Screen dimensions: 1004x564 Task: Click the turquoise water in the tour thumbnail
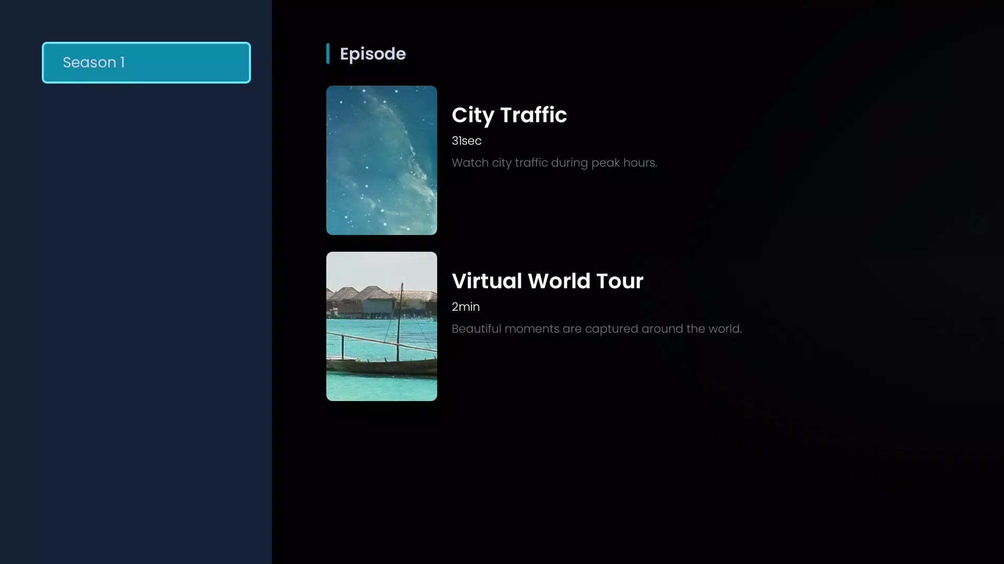pyautogui.click(x=382, y=389)
